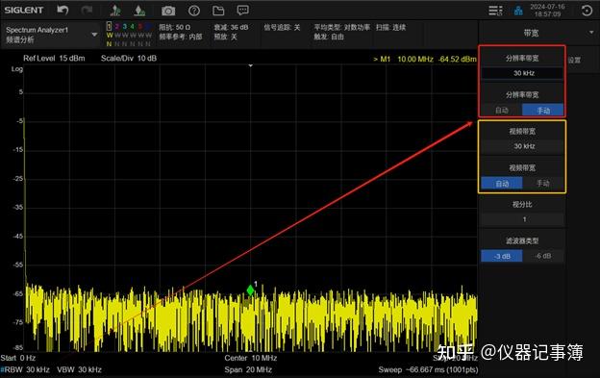Open the file folder icon

pos(218,11)
